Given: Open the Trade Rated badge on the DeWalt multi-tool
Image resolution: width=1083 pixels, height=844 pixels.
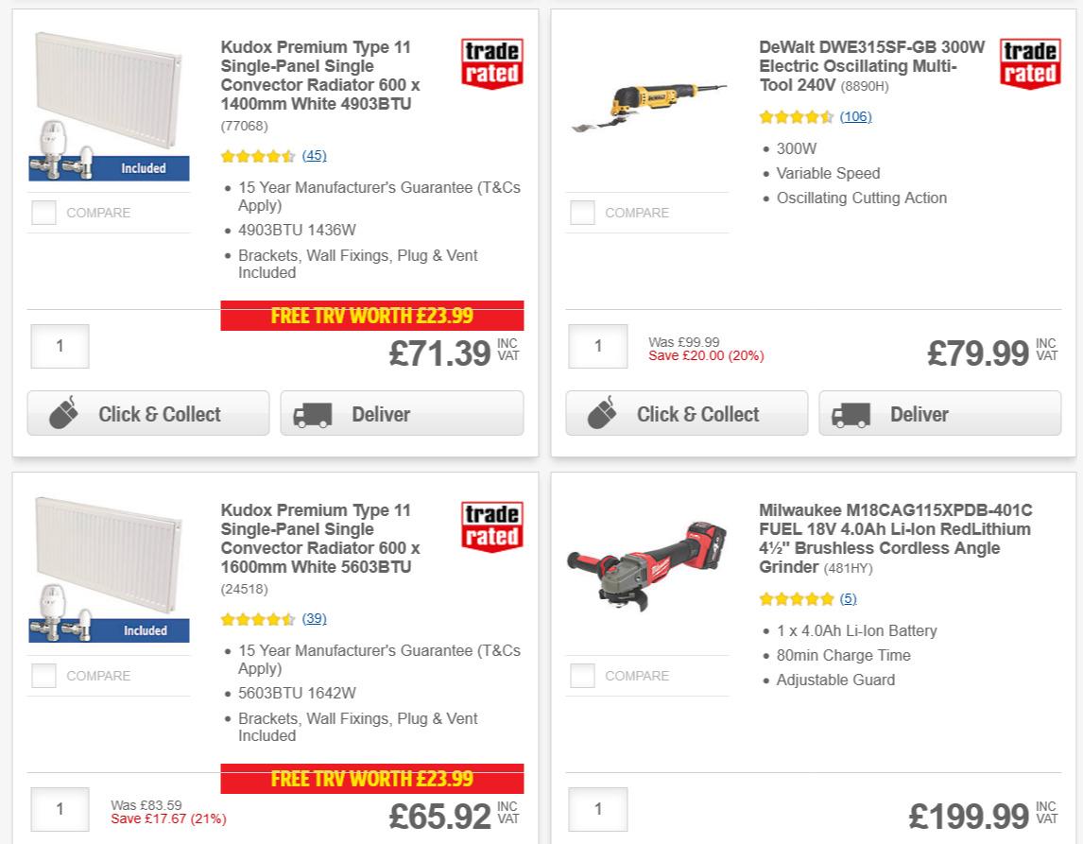Looking at the screenshot, I should tap(1030, 62).
